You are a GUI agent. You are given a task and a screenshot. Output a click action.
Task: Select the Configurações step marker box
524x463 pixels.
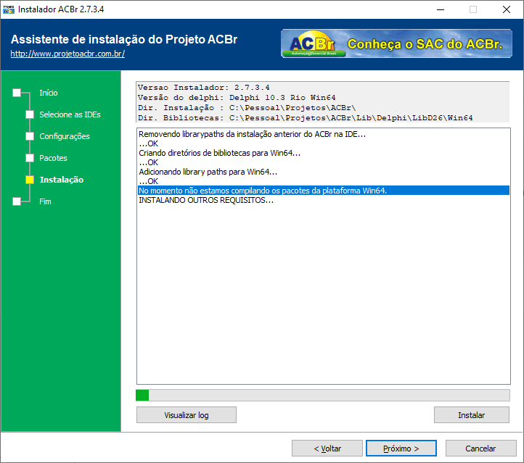30,136
